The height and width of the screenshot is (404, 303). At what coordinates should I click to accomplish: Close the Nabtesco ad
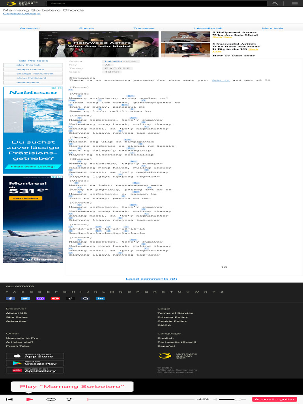(60, 88)
